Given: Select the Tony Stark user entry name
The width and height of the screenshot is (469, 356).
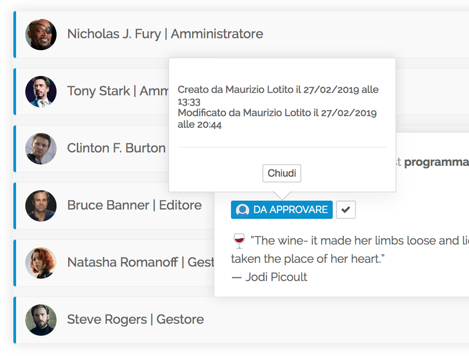Looking at the screenshot, I should coord(98,91).
